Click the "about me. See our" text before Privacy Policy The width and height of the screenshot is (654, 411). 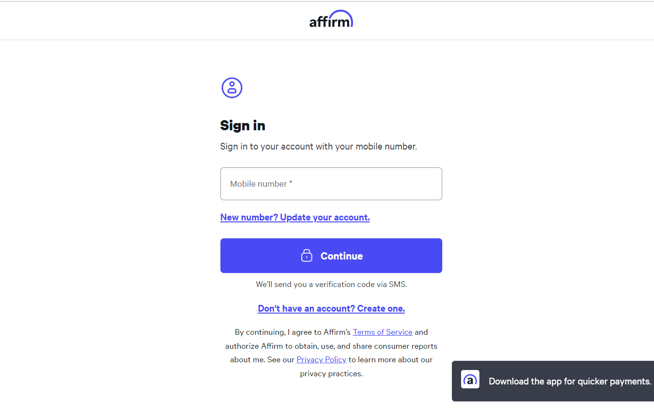[262, 360]
